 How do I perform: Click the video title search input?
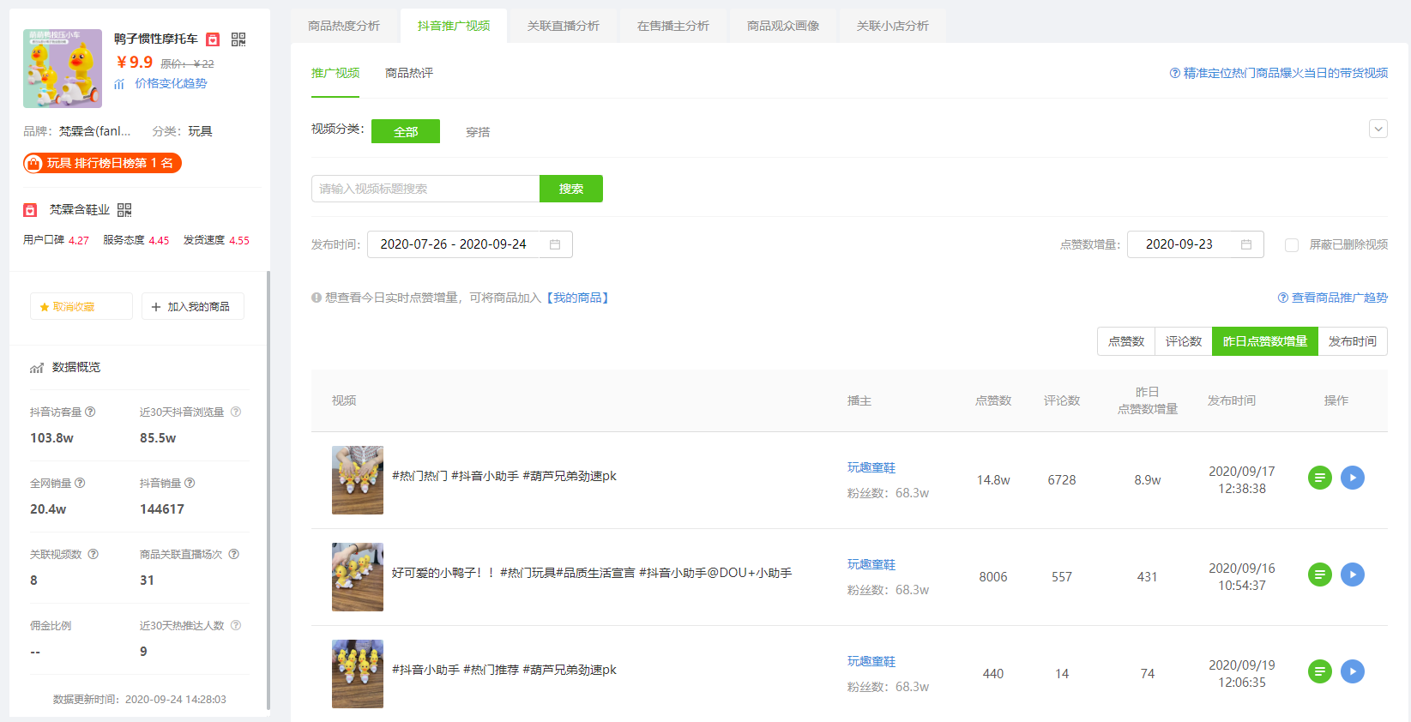tap(425, 189)
